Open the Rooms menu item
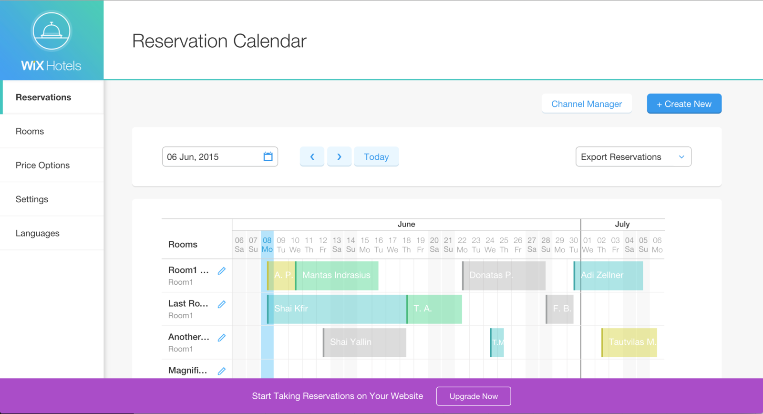Screen dimensions: 763x414 [x=52, y=131]
